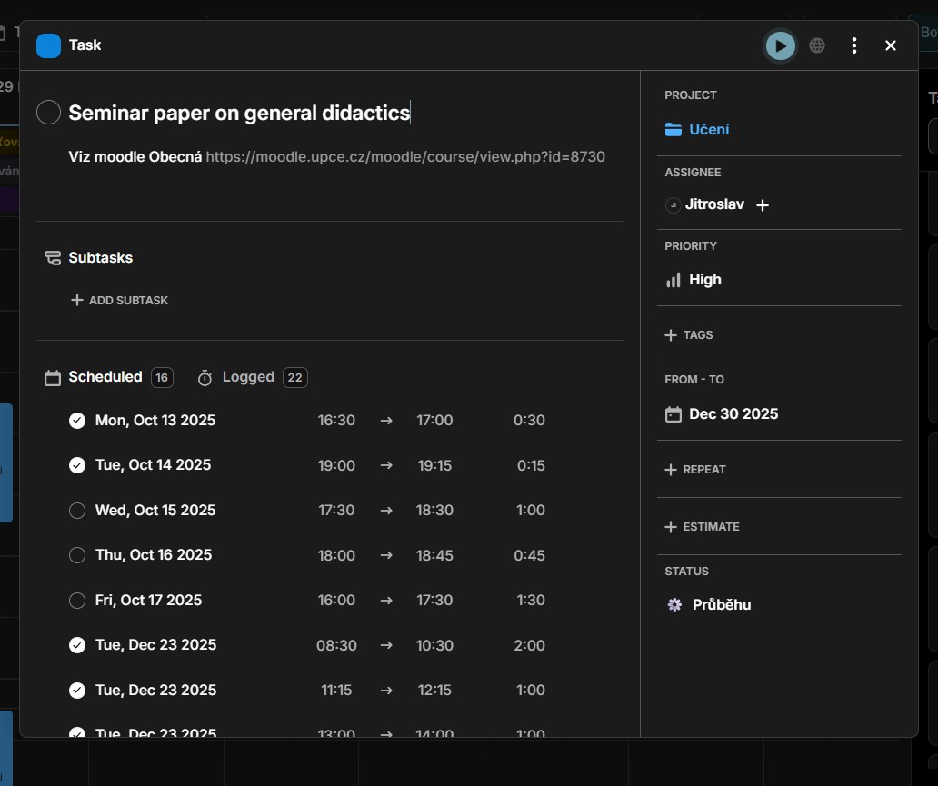
Task: Expand the Estimate option
Action: point(702,527)
